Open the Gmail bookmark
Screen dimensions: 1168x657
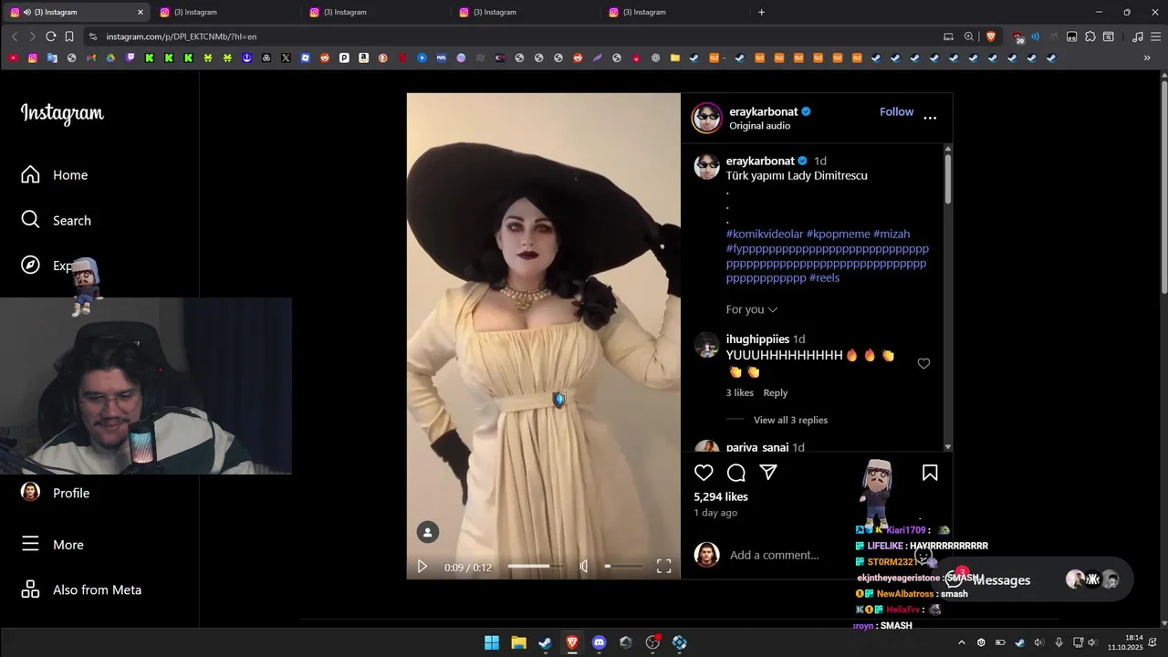click(91, 57)
